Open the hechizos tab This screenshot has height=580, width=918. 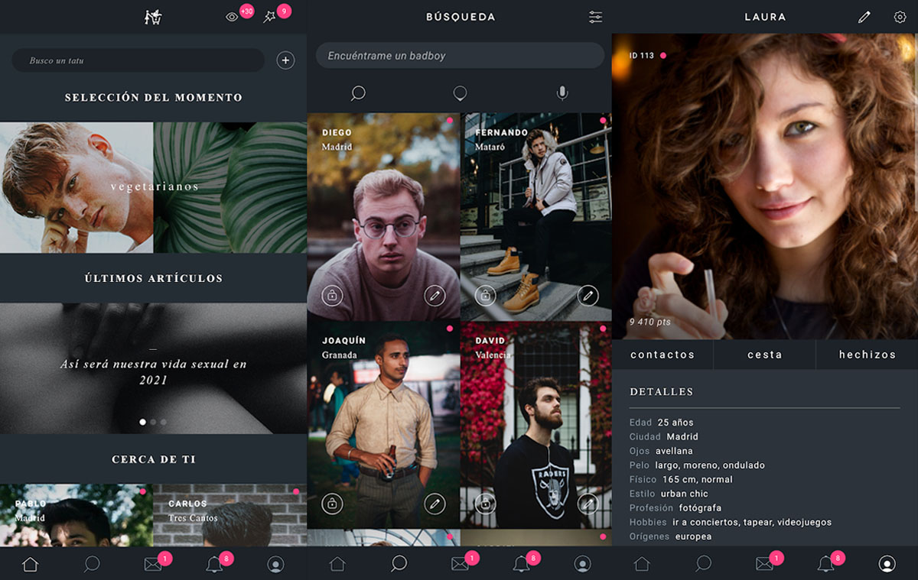point(867,355)
